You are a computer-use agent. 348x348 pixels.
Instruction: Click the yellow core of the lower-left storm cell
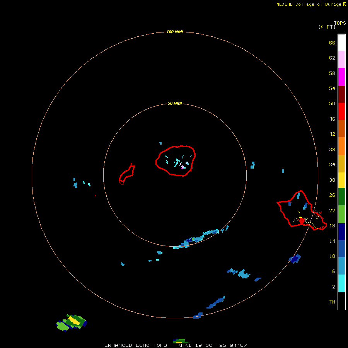(74, 321)
